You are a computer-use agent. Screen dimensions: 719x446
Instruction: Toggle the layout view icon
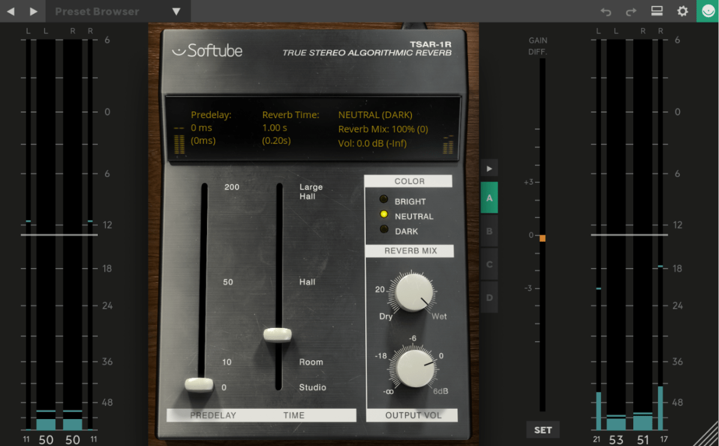tap(657, 11)
